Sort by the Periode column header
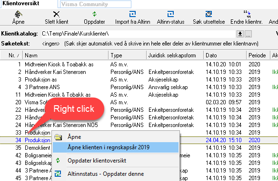The height and width of the screenshot is (181, 278). [258, 55]
